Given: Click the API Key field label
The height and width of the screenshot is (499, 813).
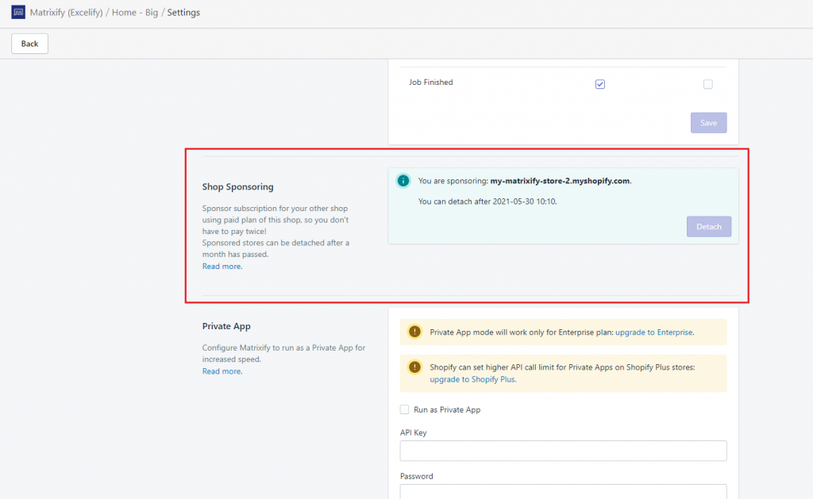Looking at the screenshot, I should click(413, 432).
